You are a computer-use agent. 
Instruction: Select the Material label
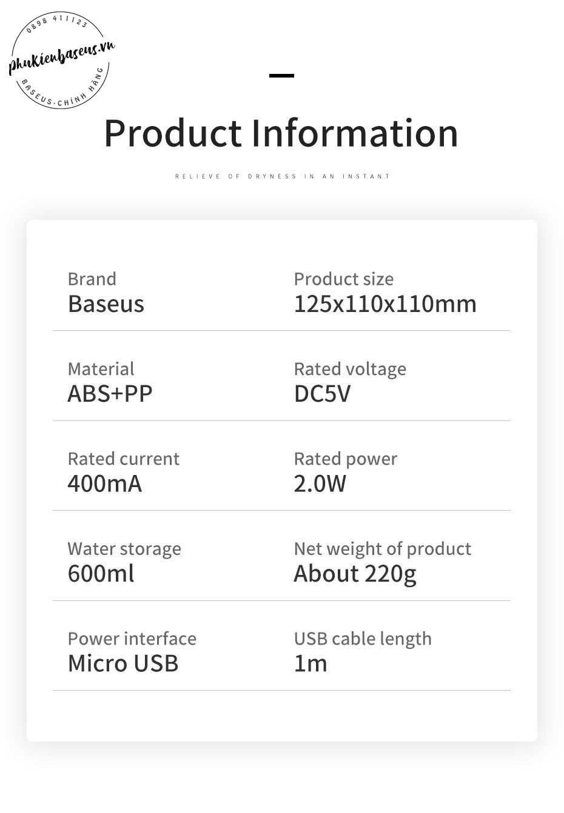(101, 369)
